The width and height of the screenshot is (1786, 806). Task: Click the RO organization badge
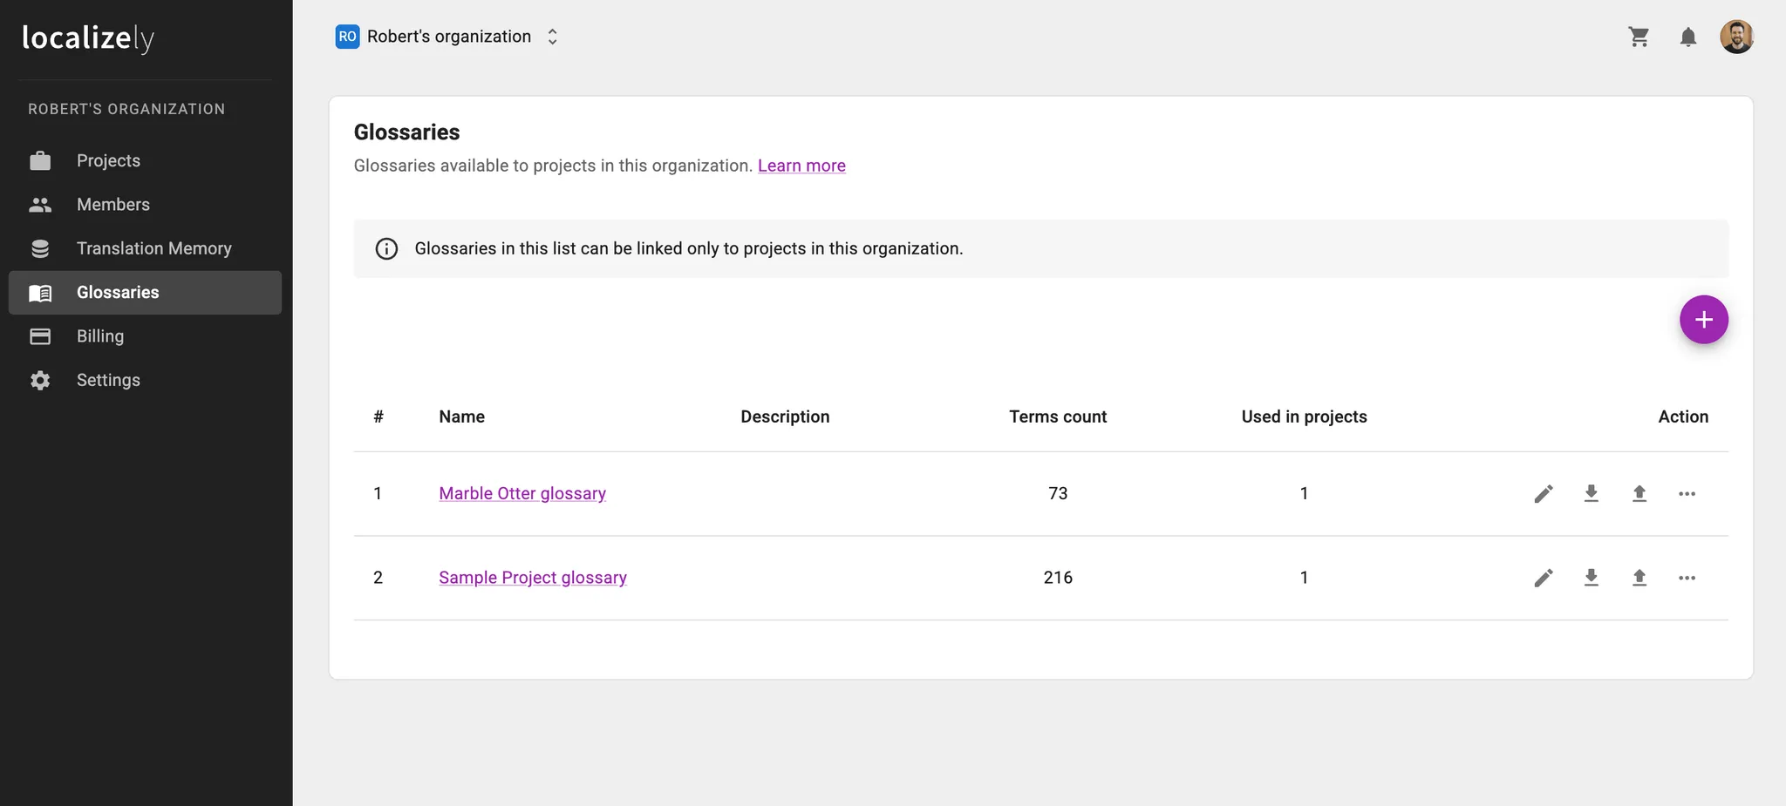click(347, 37)
